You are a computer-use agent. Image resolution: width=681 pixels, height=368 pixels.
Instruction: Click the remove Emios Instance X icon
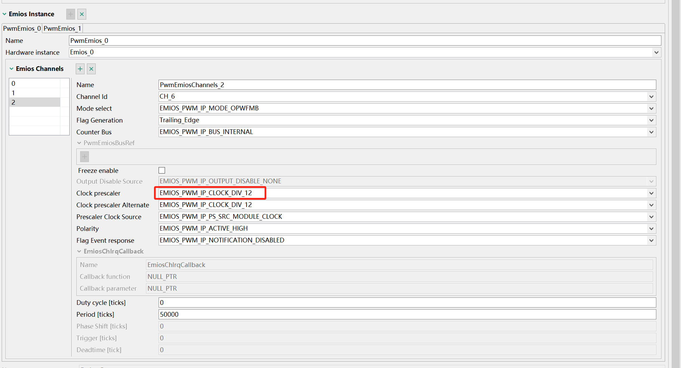coord(82,14)
